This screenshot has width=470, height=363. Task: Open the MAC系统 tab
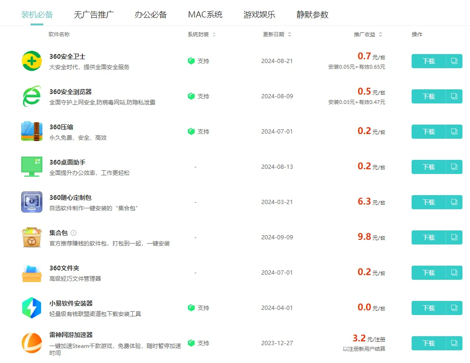(x=205, y=15)
